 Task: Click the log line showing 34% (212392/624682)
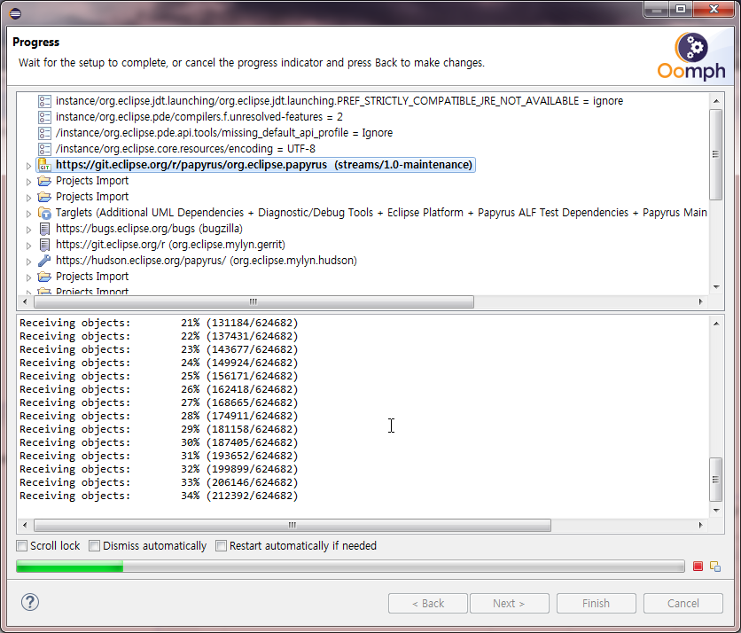tap(159, 496)
